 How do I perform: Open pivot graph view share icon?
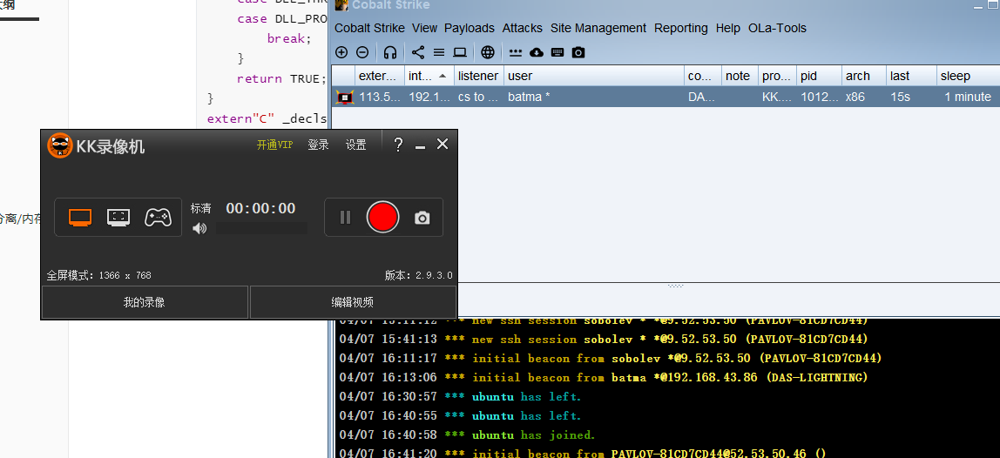[418, 52]
